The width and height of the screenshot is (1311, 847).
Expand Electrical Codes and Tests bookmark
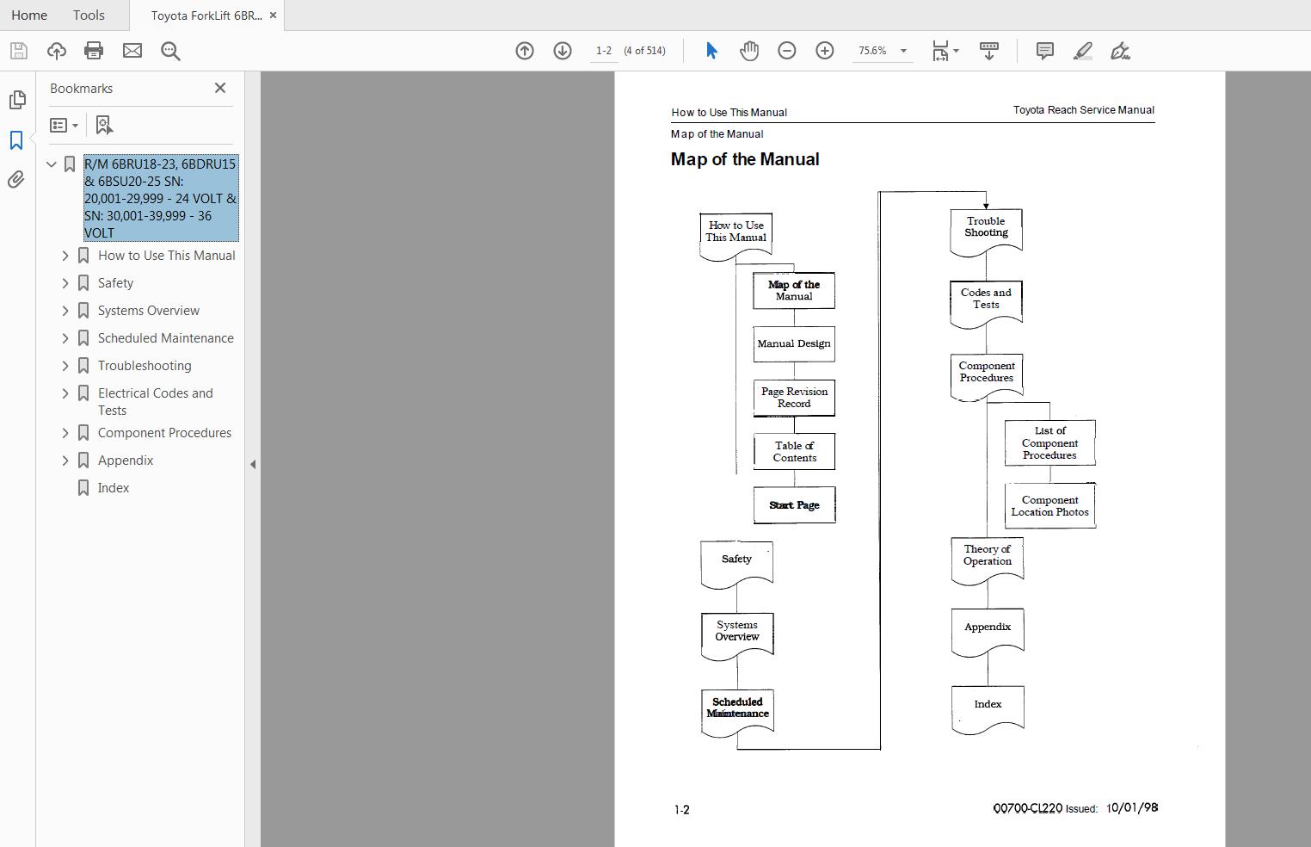[65, 393]
